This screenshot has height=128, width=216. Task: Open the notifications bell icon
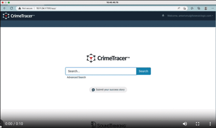point(163,16)
